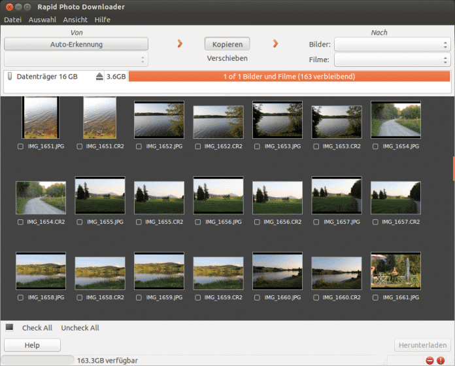
Task: Toggle the checkbox for IMG_1651.JPG
Action: coord(20,147)
